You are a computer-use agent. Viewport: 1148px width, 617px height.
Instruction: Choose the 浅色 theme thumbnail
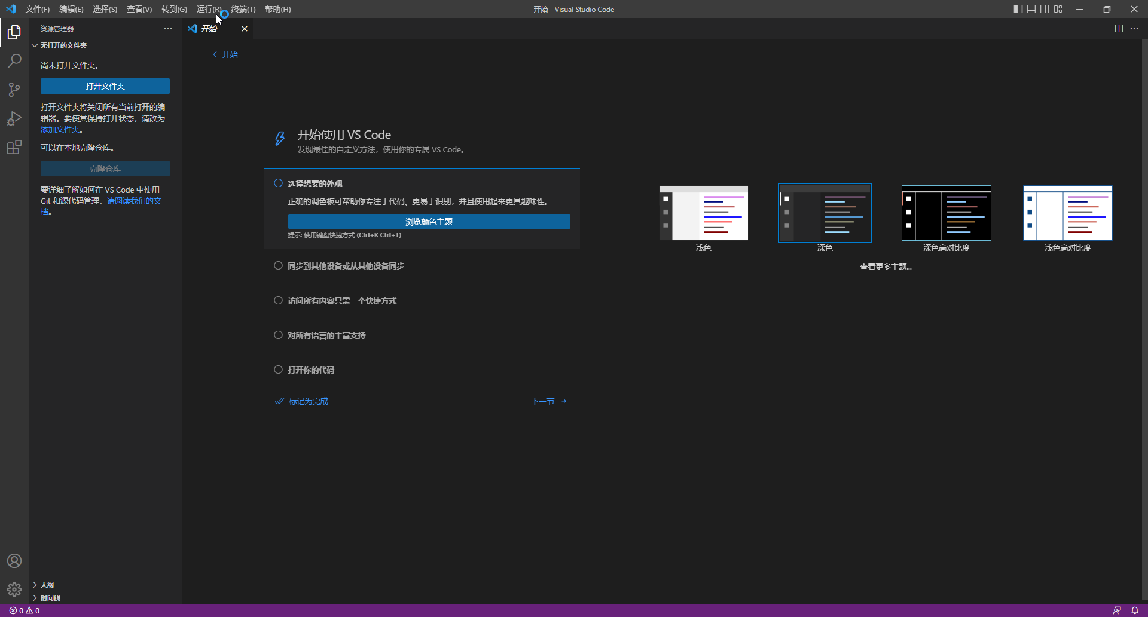[x=703, y=213]
